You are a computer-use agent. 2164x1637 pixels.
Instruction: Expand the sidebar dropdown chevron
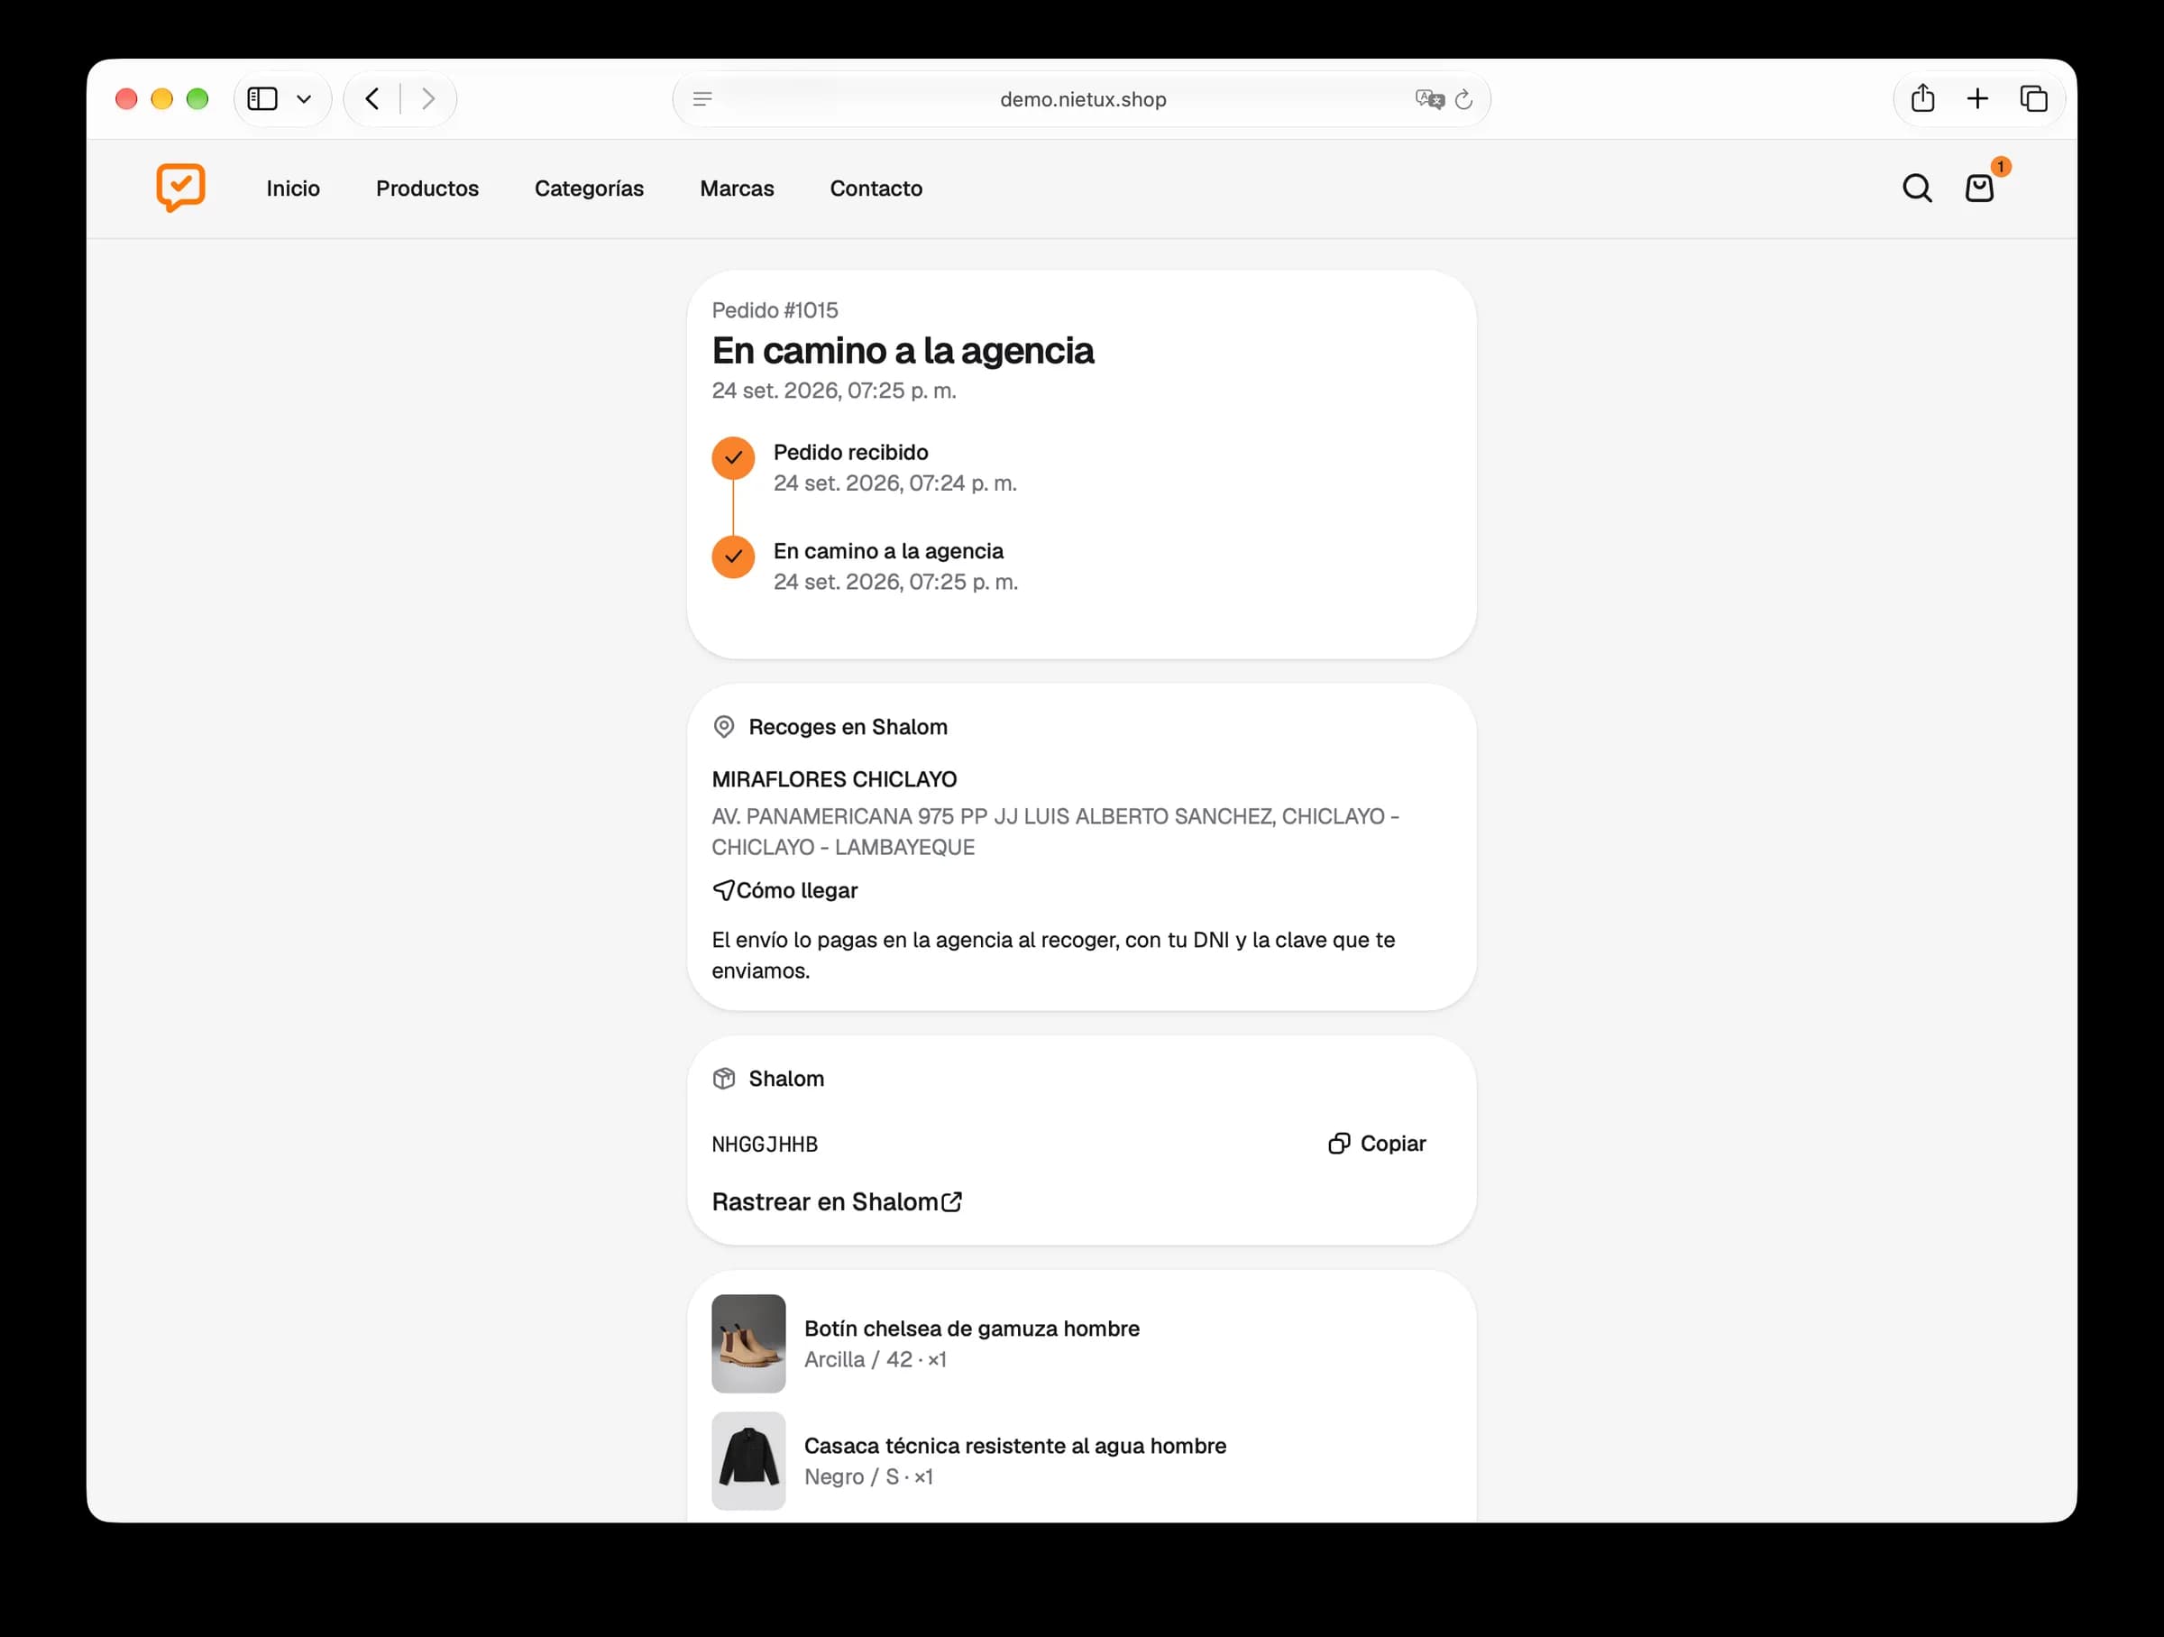[304, 99]
